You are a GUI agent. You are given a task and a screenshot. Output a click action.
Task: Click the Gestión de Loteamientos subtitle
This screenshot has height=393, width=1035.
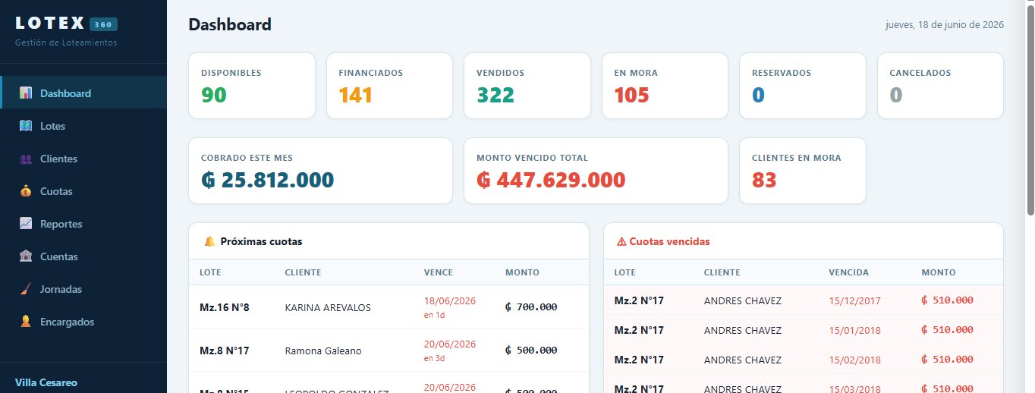coord(66,42)
